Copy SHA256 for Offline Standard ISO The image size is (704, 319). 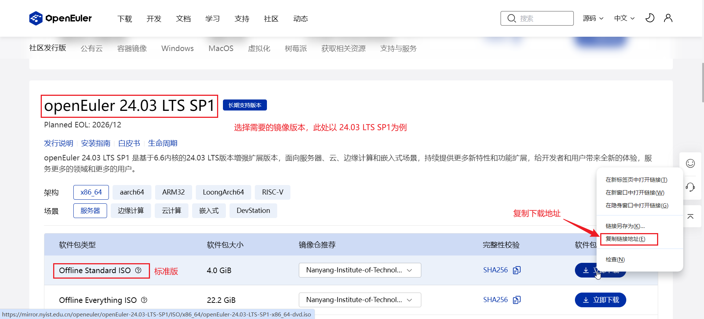(517, 270)
